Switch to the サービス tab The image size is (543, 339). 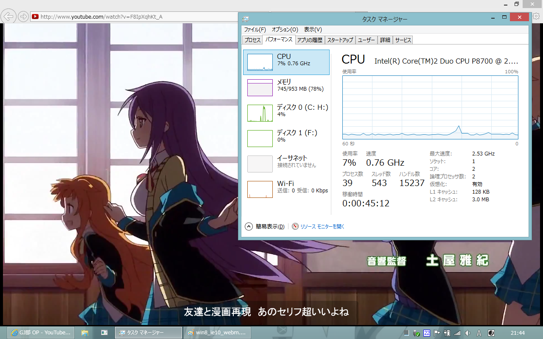[x=403, y=40]
